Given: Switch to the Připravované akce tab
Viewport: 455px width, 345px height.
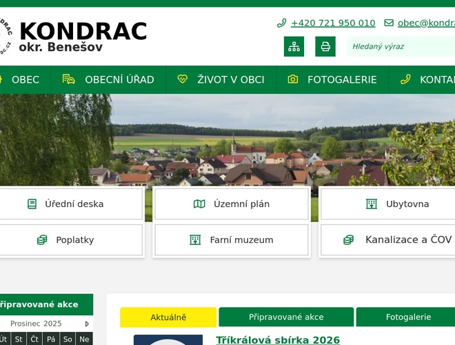Looking at the screenshot, I should 286,317.
